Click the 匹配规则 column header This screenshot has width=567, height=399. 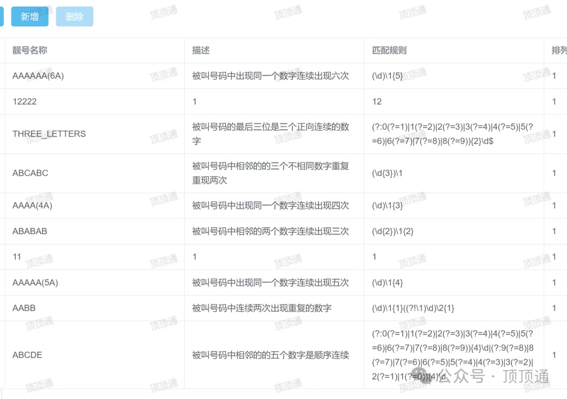click(x=389, y=50)
